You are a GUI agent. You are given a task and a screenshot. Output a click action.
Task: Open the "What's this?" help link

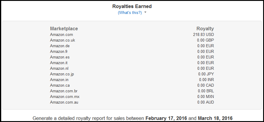[x=130, y=13]
